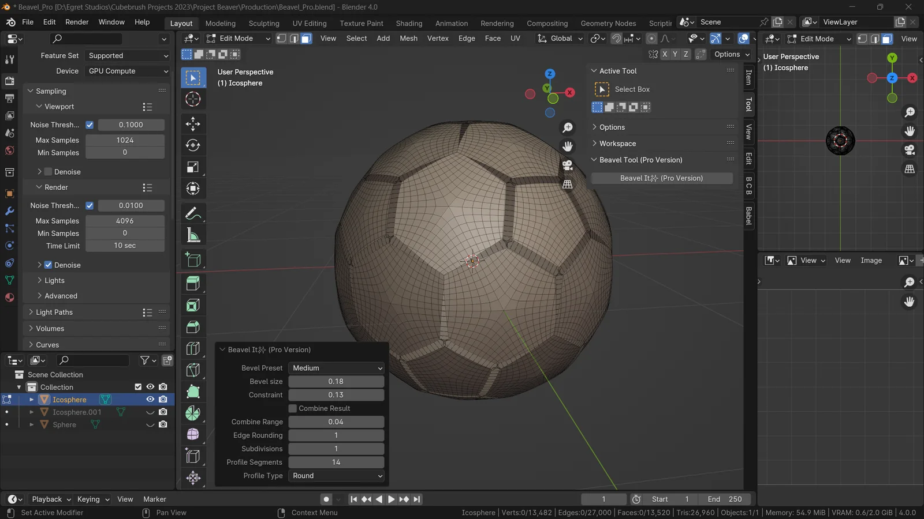Select the Rotate tool
Screen dimensions: 924x519
193,145
